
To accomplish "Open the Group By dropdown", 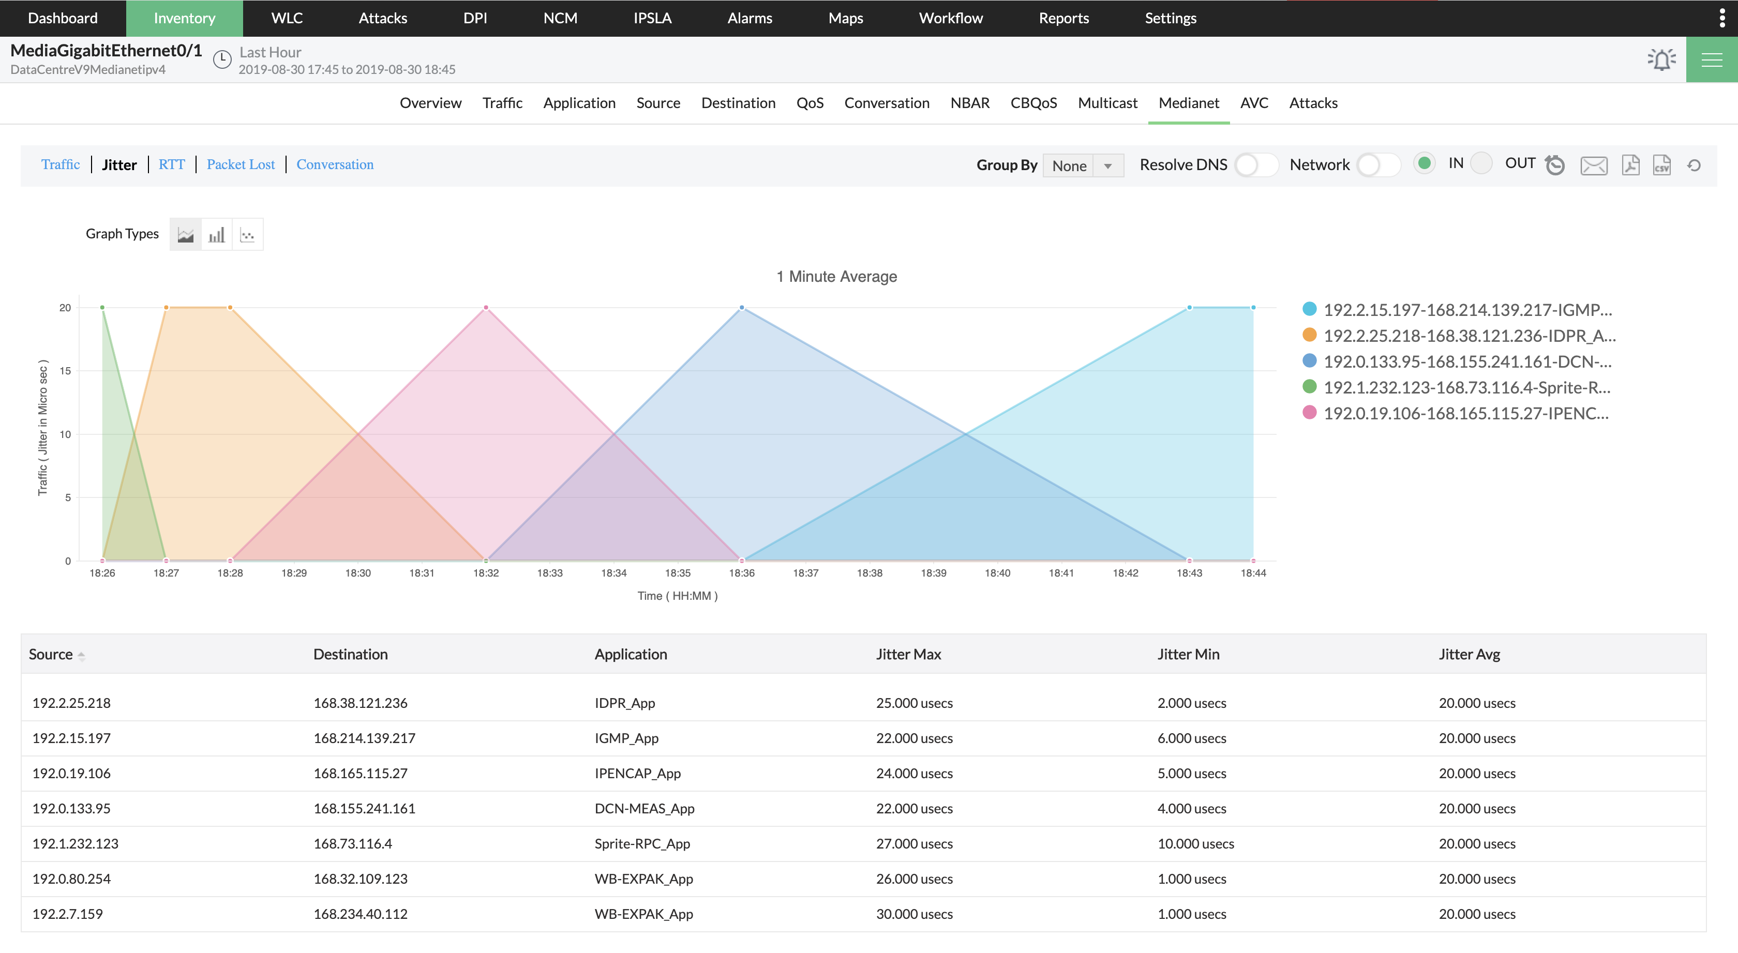I will pos(1083,165).
